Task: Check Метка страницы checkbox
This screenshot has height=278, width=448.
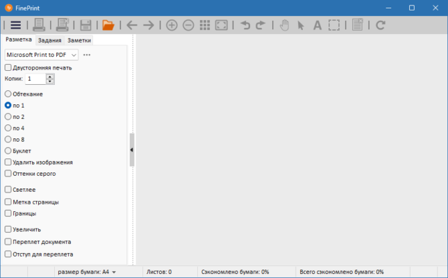Action: [x=8, y=202]
